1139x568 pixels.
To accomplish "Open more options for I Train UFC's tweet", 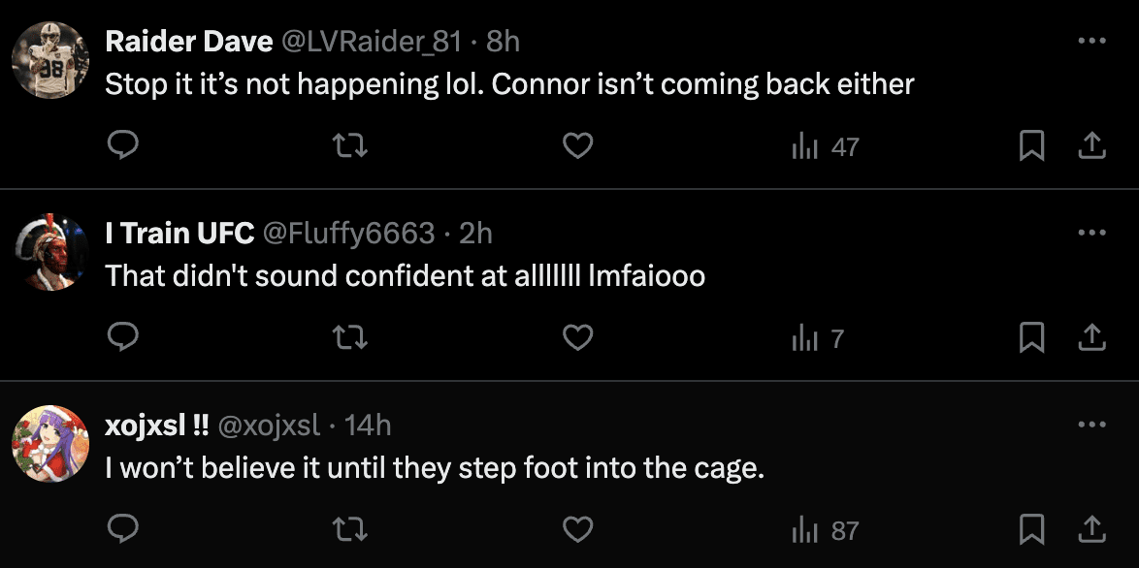I will (1091, 233).
